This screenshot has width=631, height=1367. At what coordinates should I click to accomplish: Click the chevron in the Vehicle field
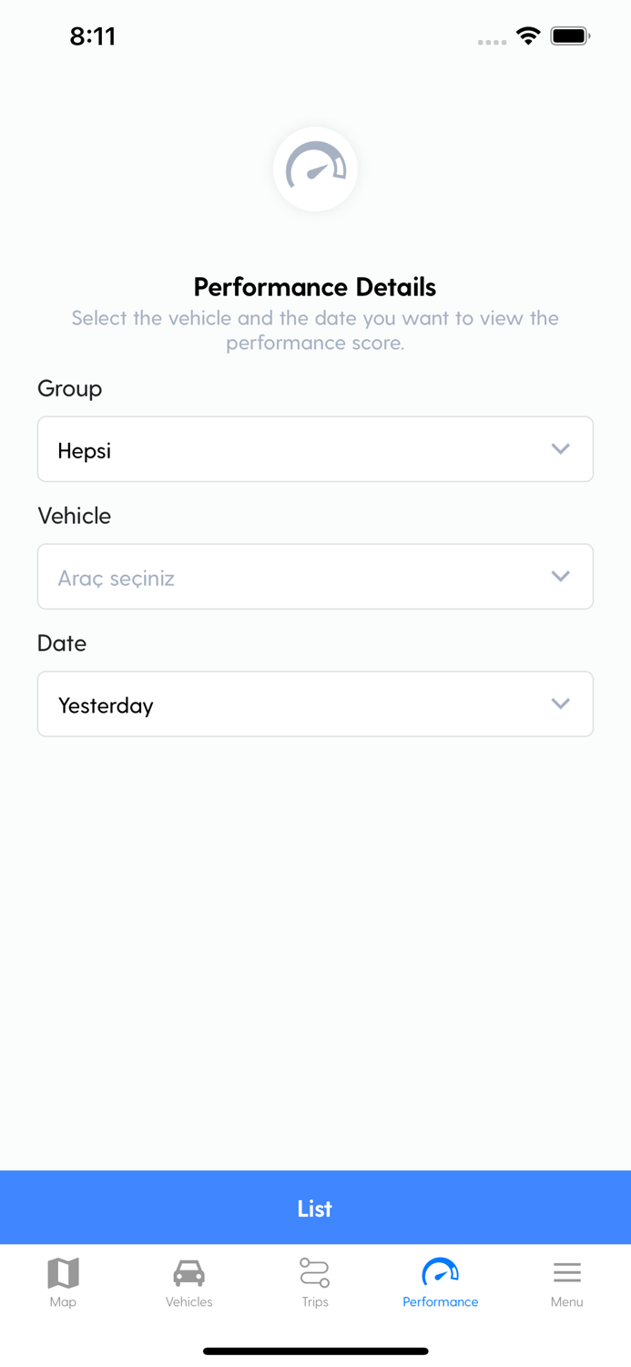point(561,577)
